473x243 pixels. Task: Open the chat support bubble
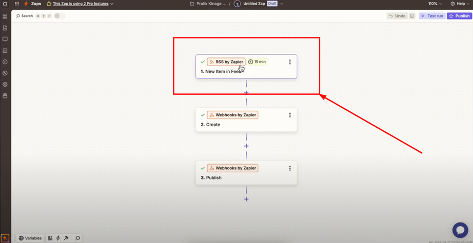pos(460,230)
